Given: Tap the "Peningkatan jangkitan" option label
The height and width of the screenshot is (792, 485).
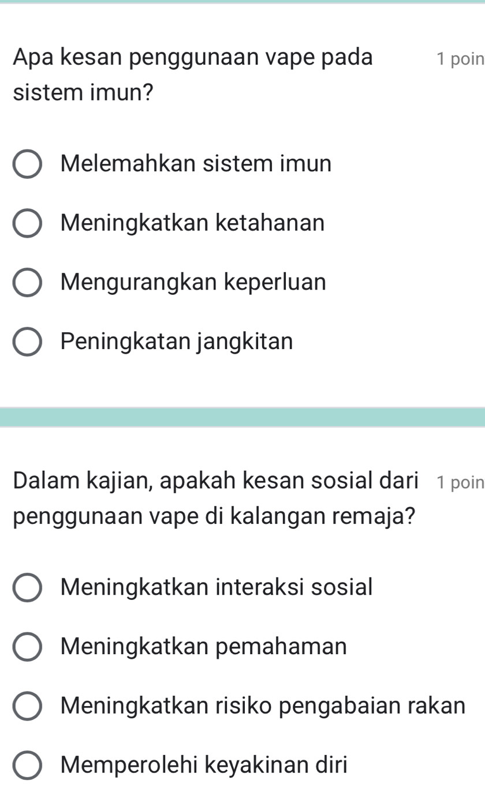Looking at the screenshot, I should coord(177,341).
